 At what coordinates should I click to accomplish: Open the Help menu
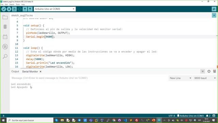(x=23, y=4)
